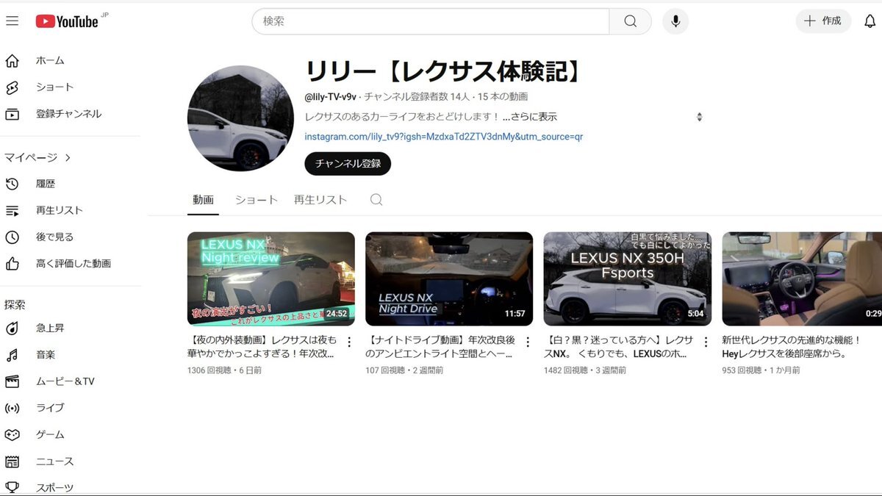Open ゲーム gaming icon

coord(12,434)
